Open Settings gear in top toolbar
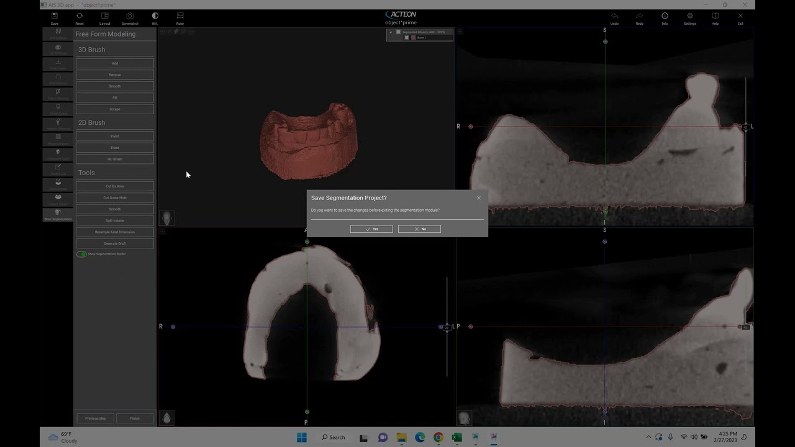795x447 pixels. (x=689, y=18)
